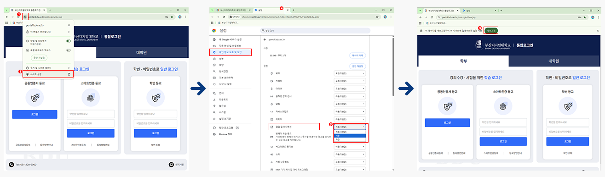This screenshot has width=605, height=177.
Task: Click the 원격지원 icon at page bottom
Action: 171,164
